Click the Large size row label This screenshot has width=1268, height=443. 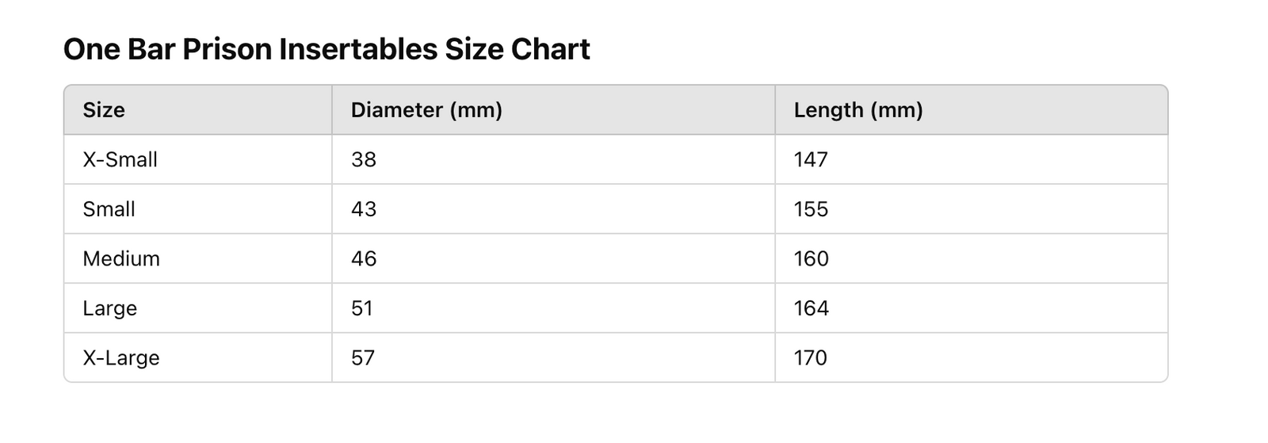point(110,308)
